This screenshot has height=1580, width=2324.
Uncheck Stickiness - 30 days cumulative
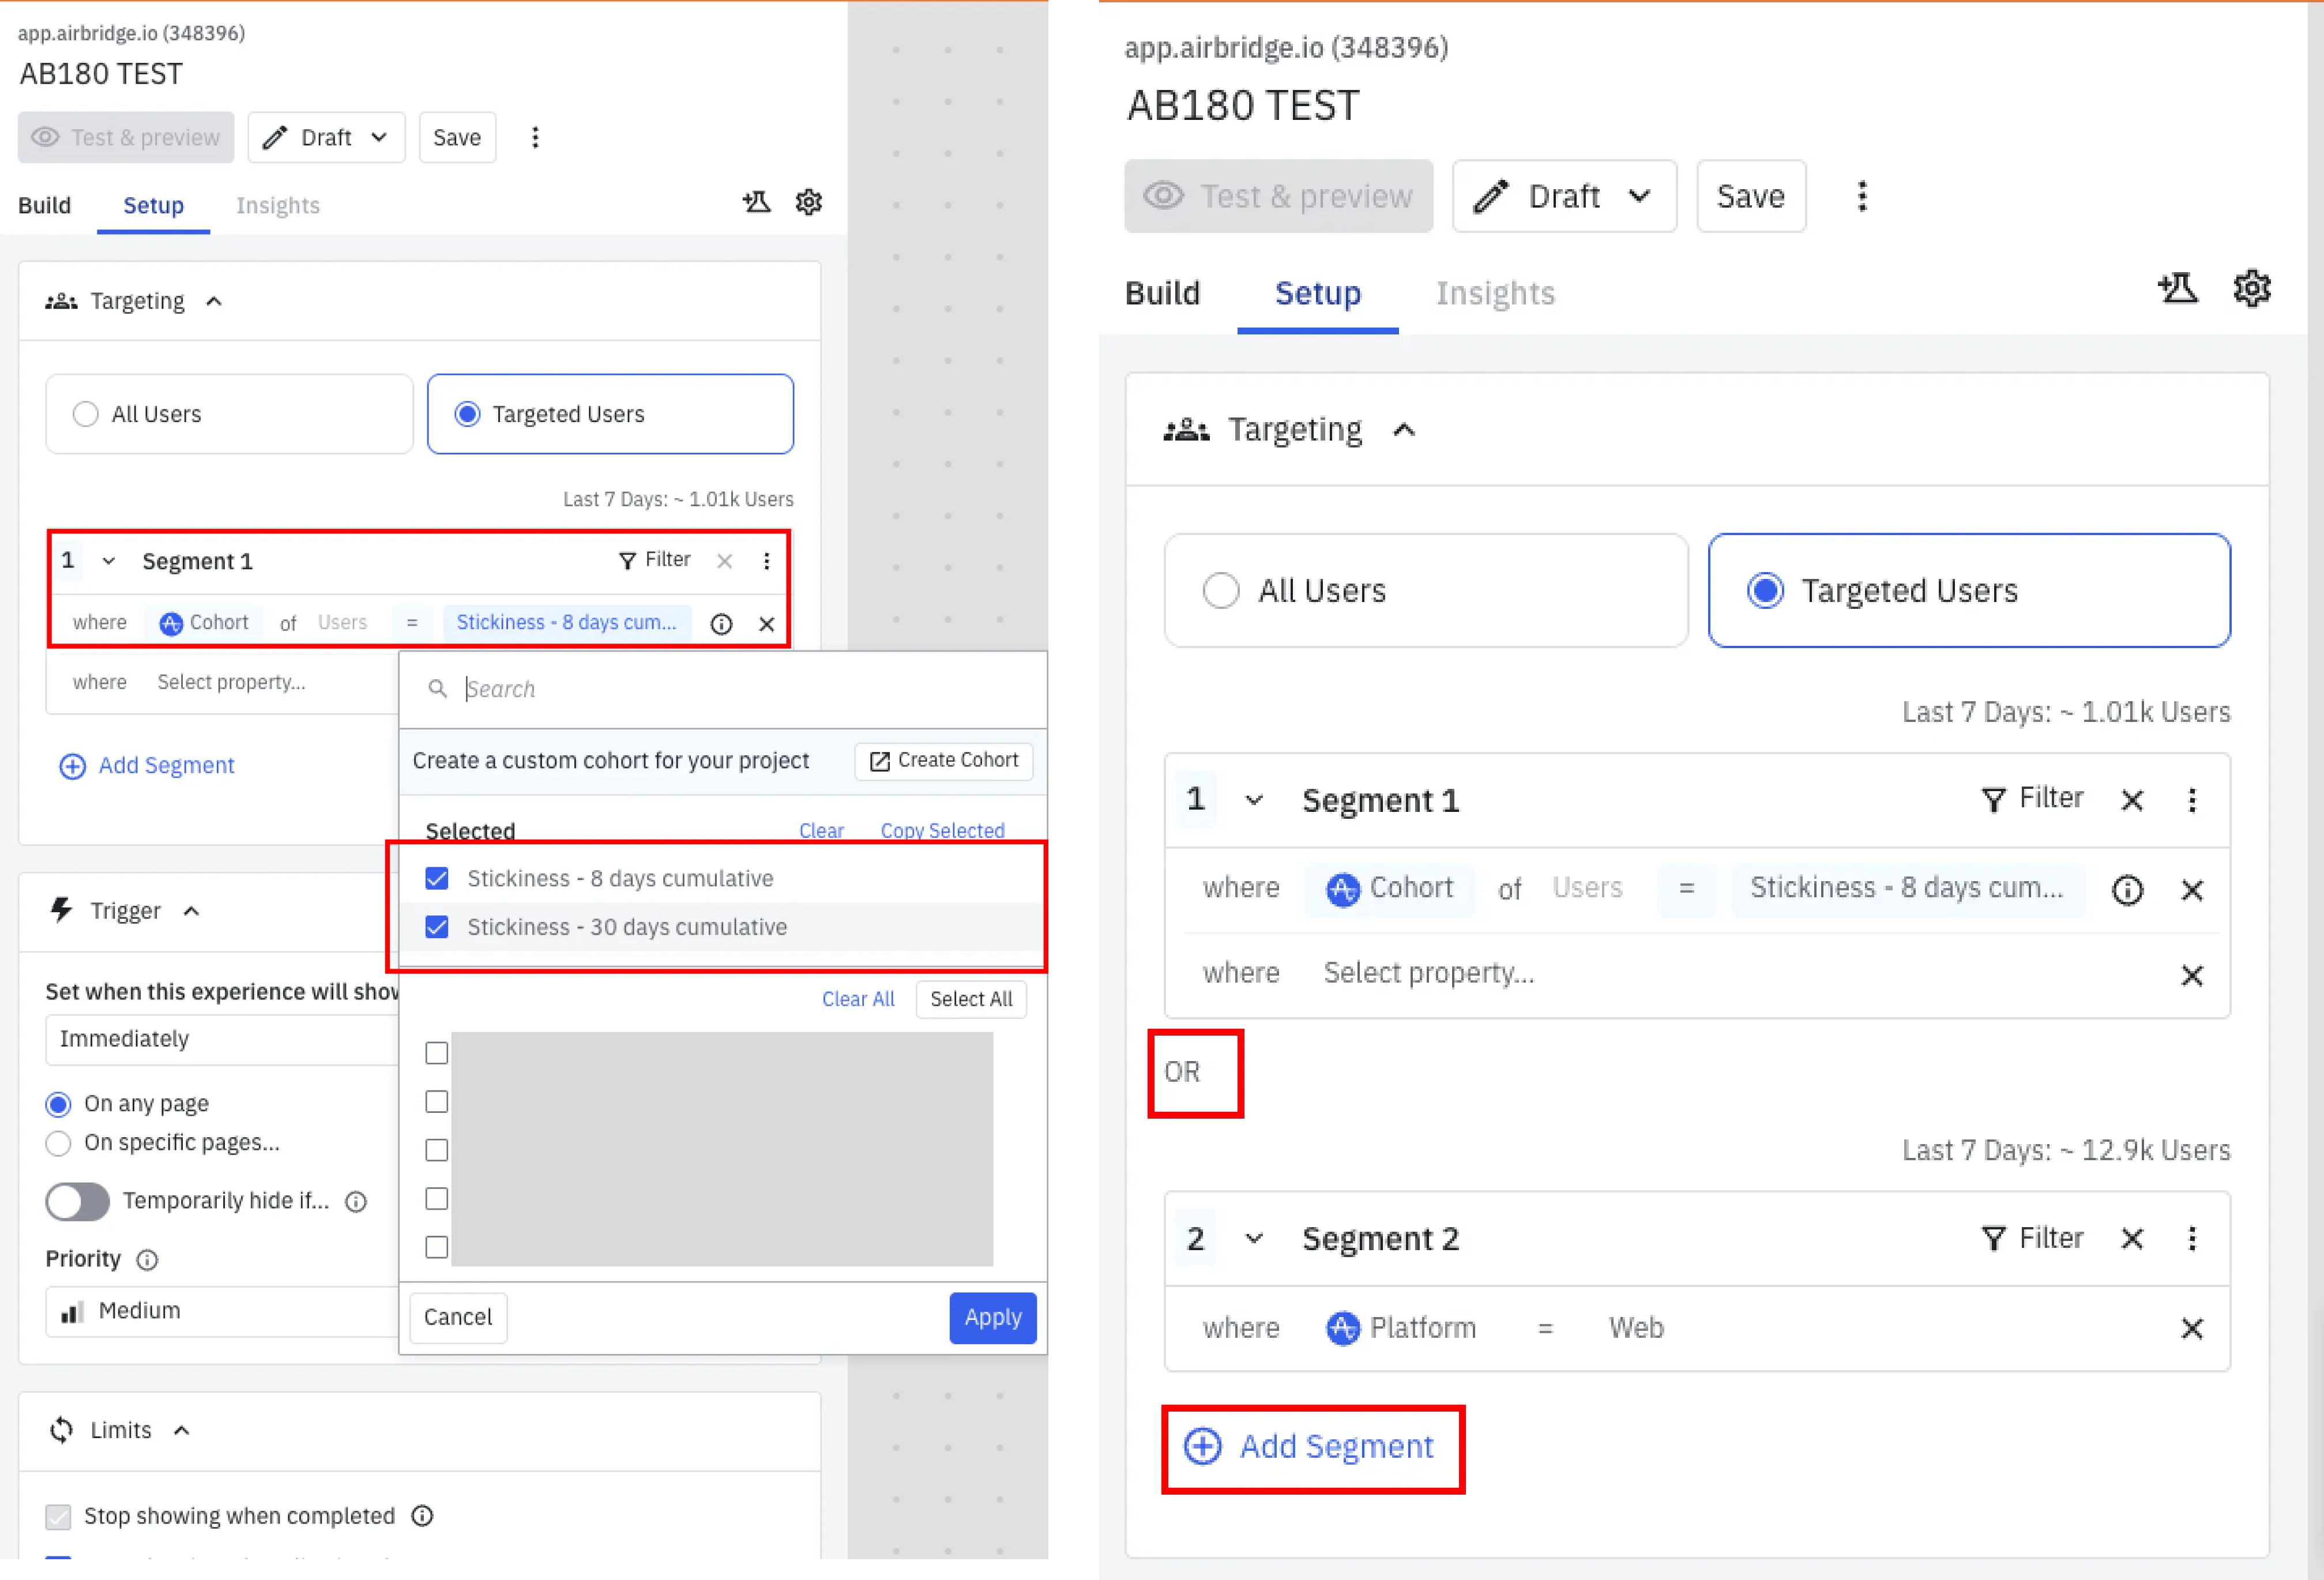click(437, 927)
